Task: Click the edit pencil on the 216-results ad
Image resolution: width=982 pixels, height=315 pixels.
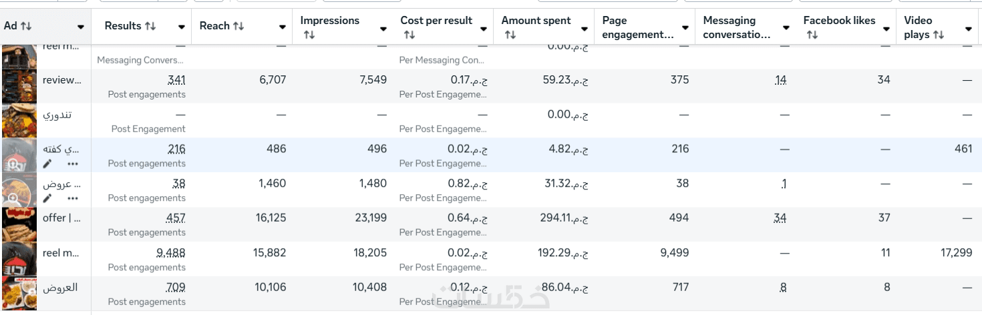Action: click(47, 164)
